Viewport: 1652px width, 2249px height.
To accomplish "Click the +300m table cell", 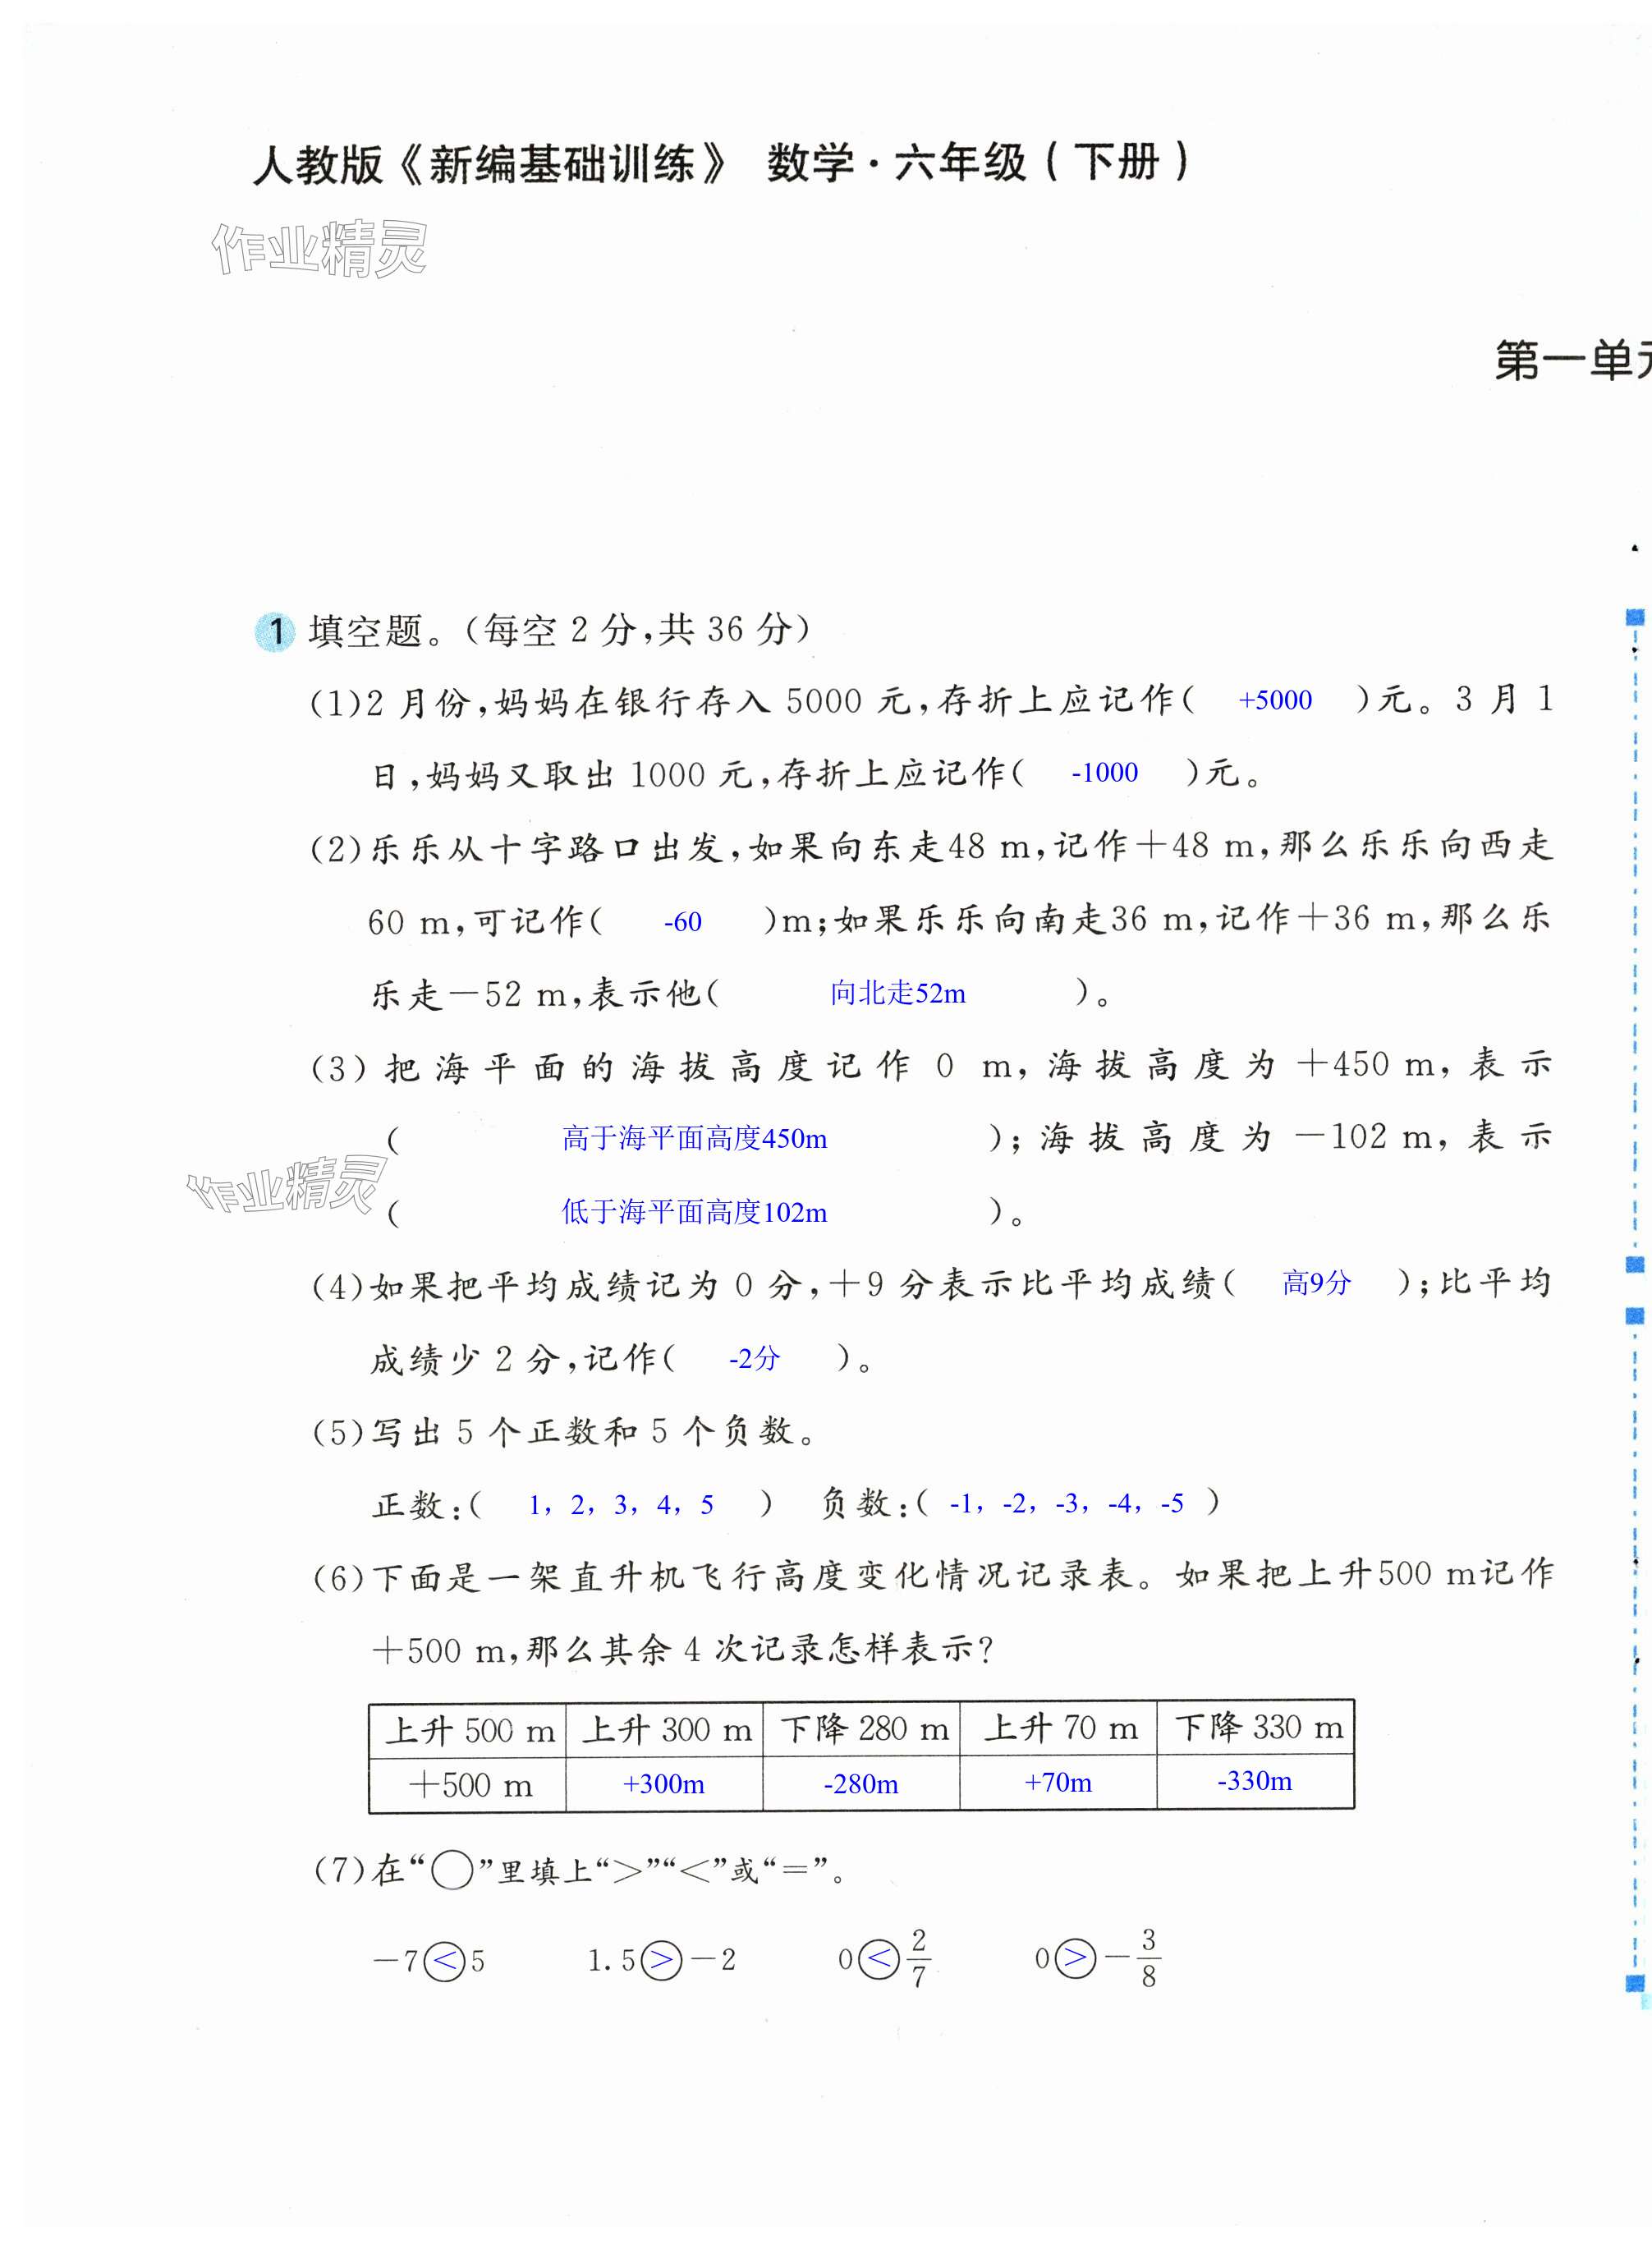I will pyautogui.click(x=664, y=1784).
